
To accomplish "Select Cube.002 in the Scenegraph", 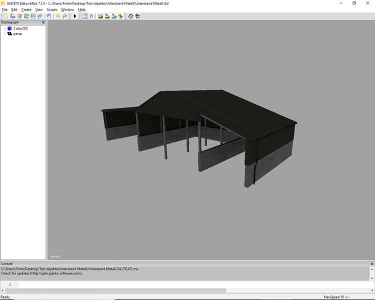I will pyautogui.click(x=20, y=28).
